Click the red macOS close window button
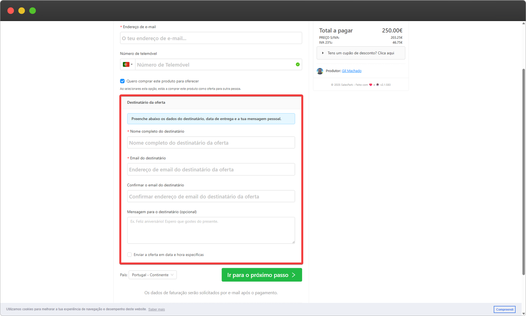 tap(11, 11)
